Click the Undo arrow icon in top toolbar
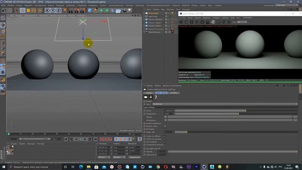The width and height of the screenshot is (302, 170). click(x=4, y=10)
